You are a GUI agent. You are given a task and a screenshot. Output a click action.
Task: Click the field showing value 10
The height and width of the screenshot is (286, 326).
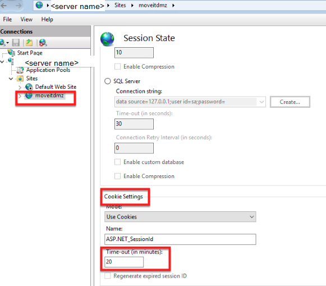click(134, 52)
